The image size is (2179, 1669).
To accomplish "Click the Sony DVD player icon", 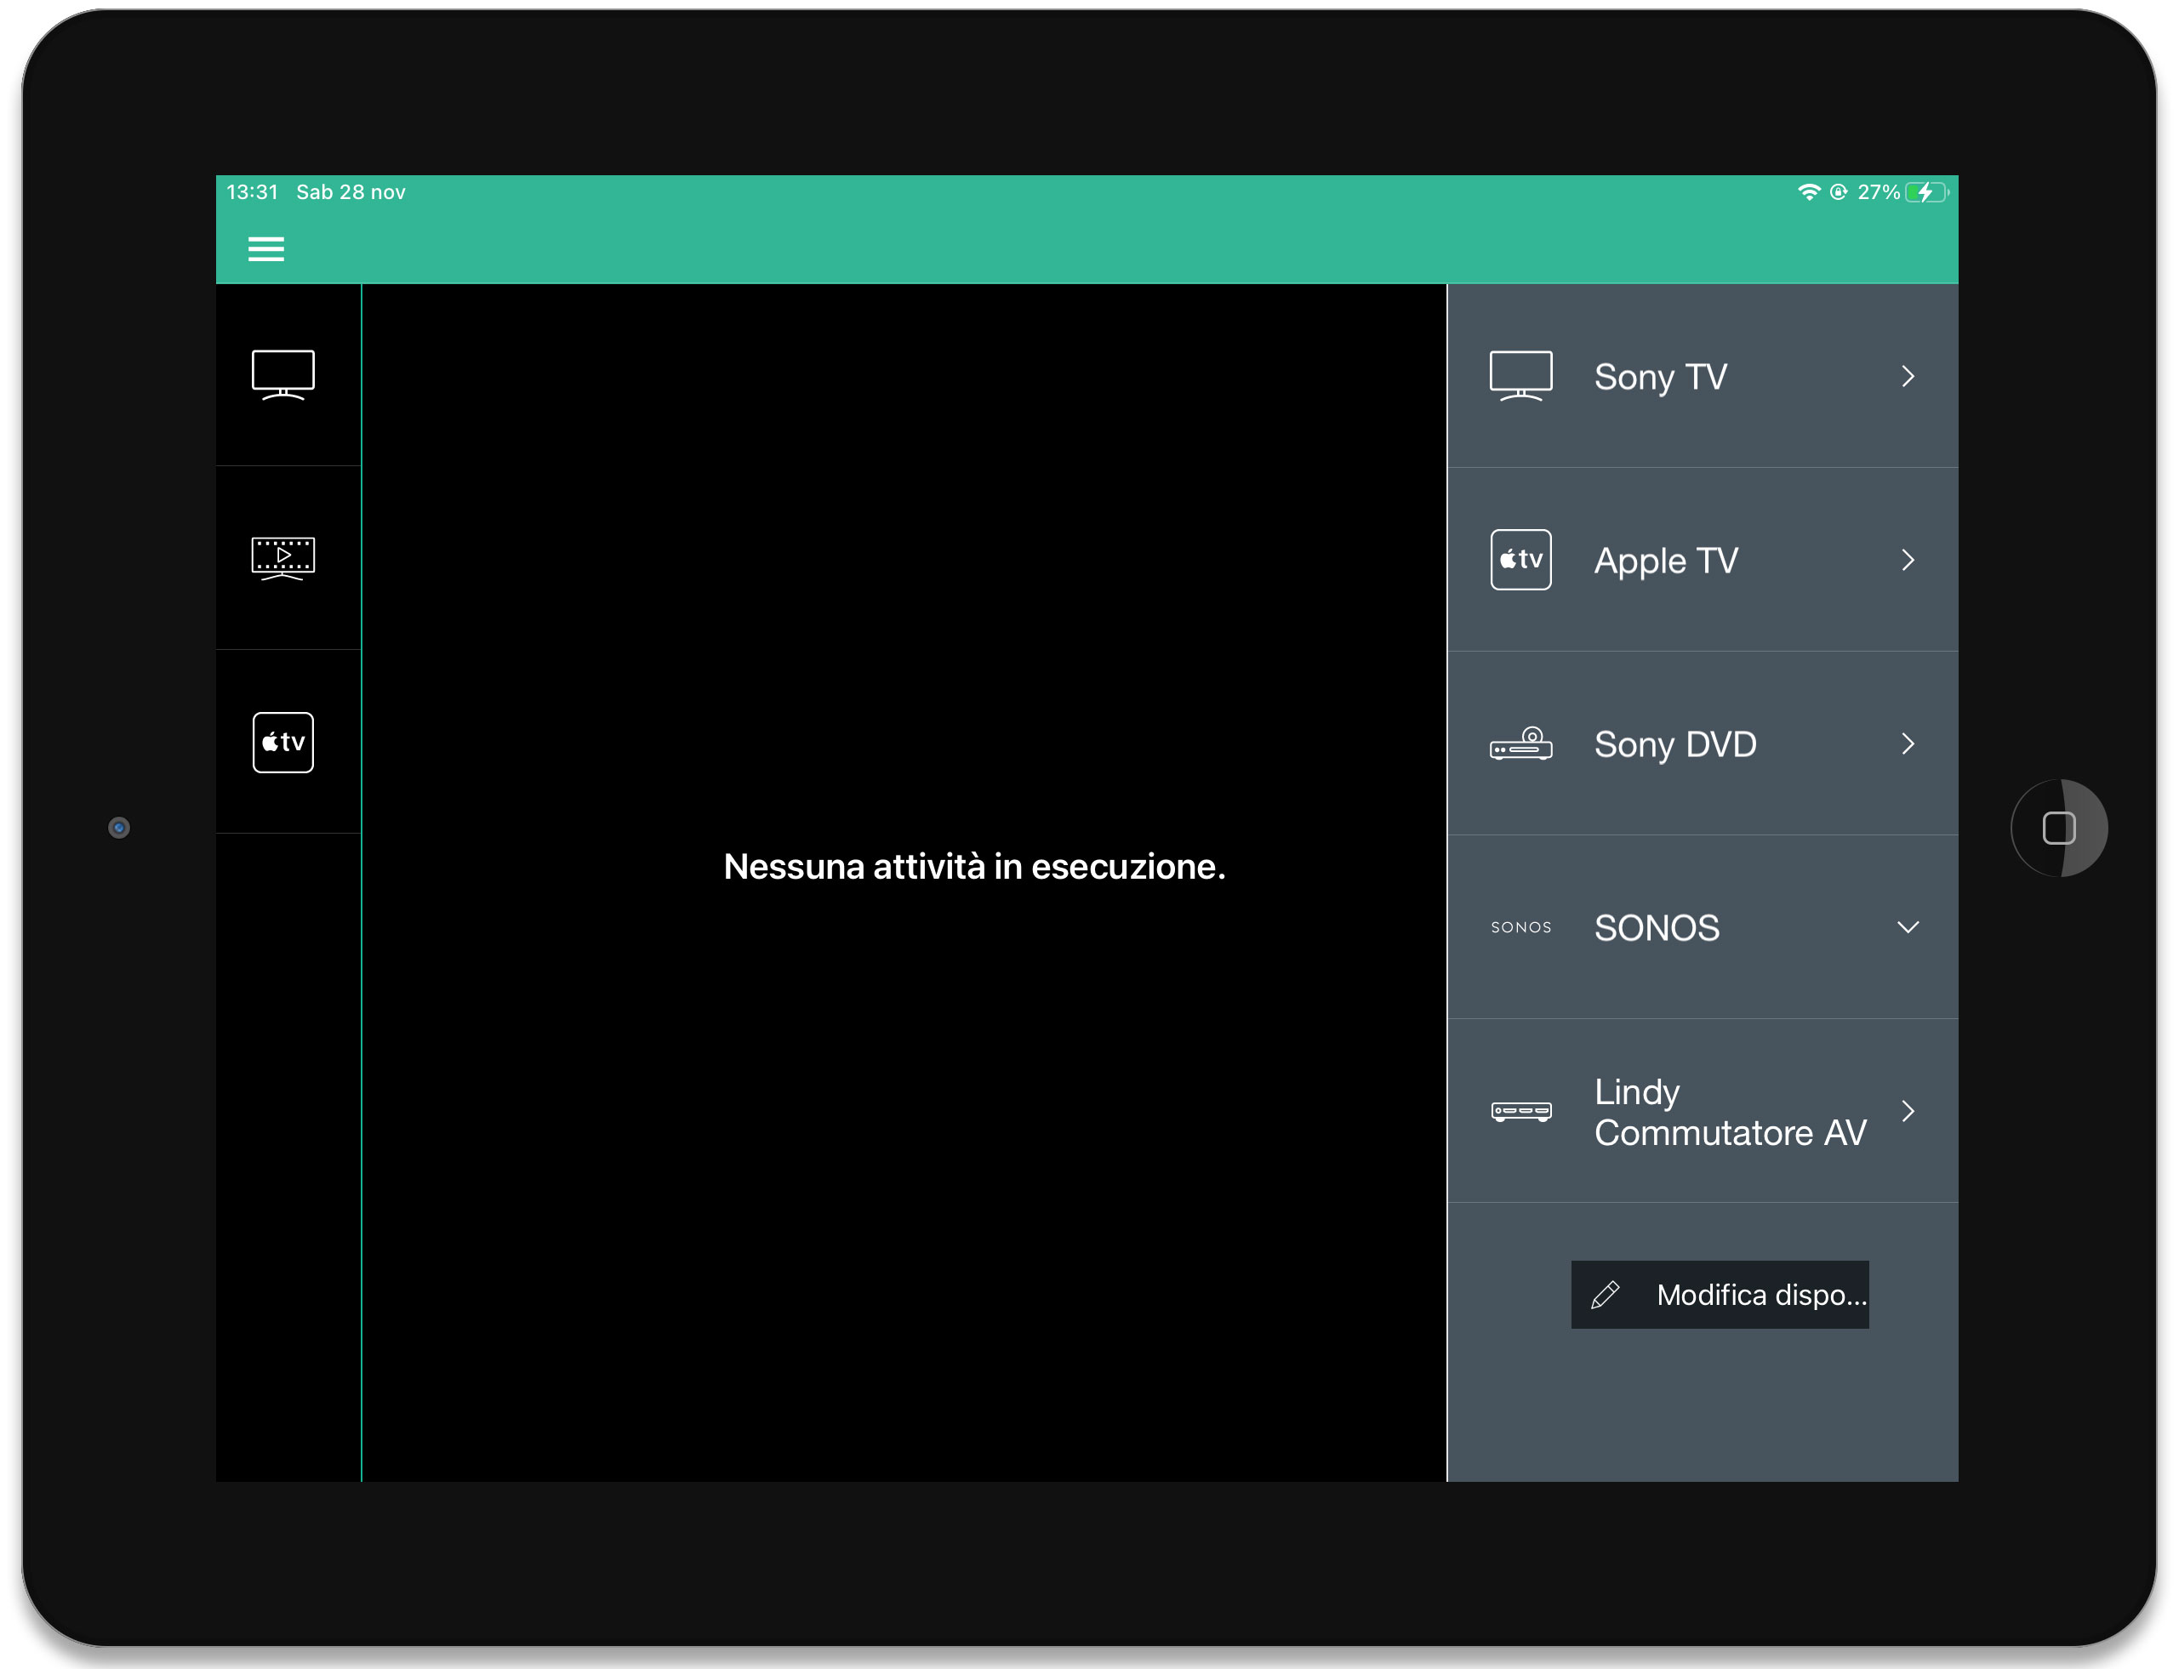I will (1520, 743).
